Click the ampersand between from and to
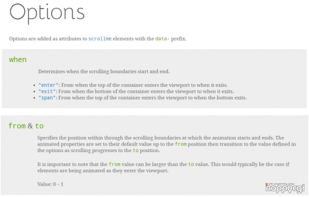This screenshot has width=309, height=197. click(x=30, y=126)
